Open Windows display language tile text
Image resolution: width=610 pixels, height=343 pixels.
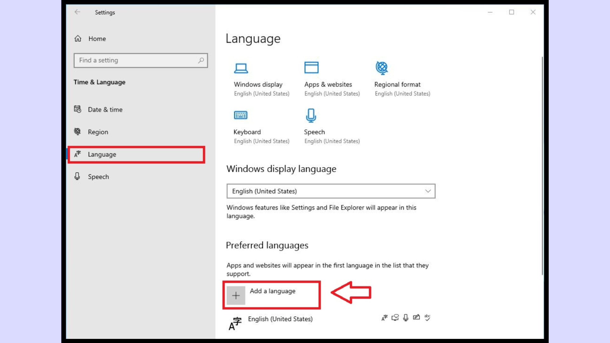pyautogui.click(x=258, y=84)
